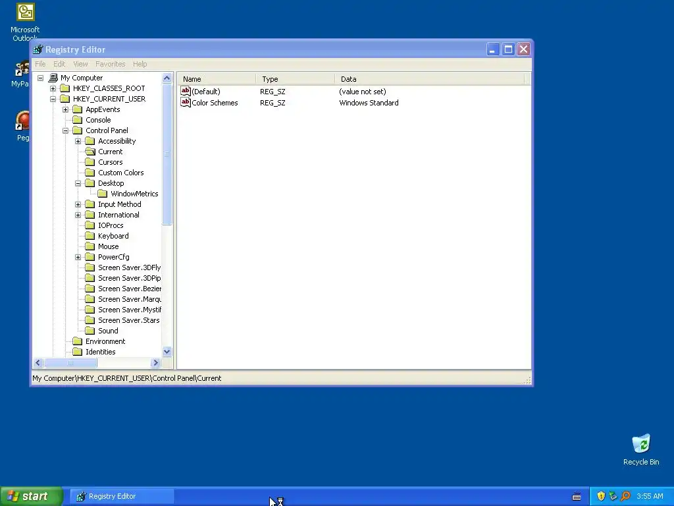Expand the International key
Image resolution: width=674 pixels, height=506 pixels.
tap(78, 215)
